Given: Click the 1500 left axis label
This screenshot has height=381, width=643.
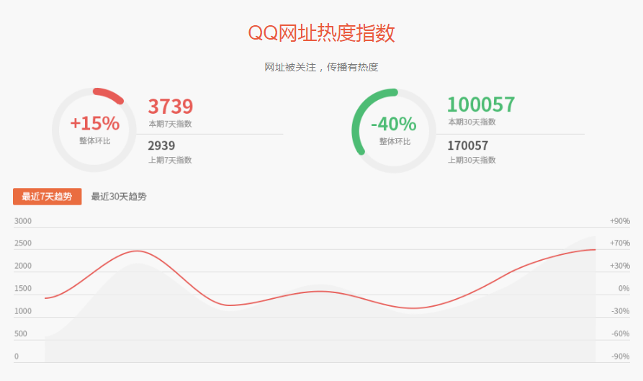Looking at the screenshot, I should coord(22,288).
